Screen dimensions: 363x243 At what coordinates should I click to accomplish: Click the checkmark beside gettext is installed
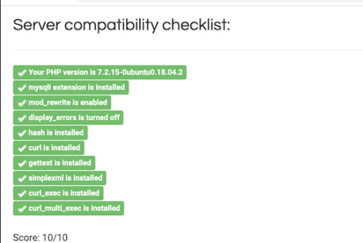point(22,163)
